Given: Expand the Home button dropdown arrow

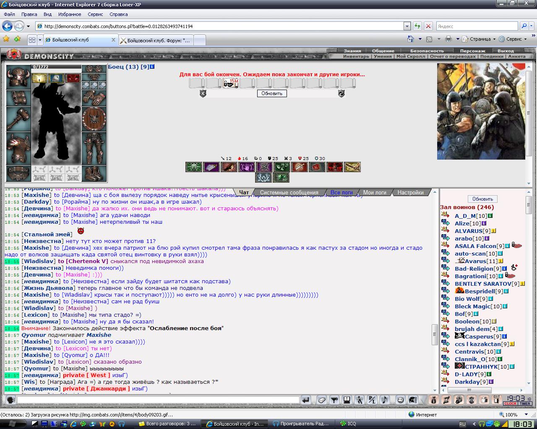Looking at the screenshot, I should tap(420, 39).
